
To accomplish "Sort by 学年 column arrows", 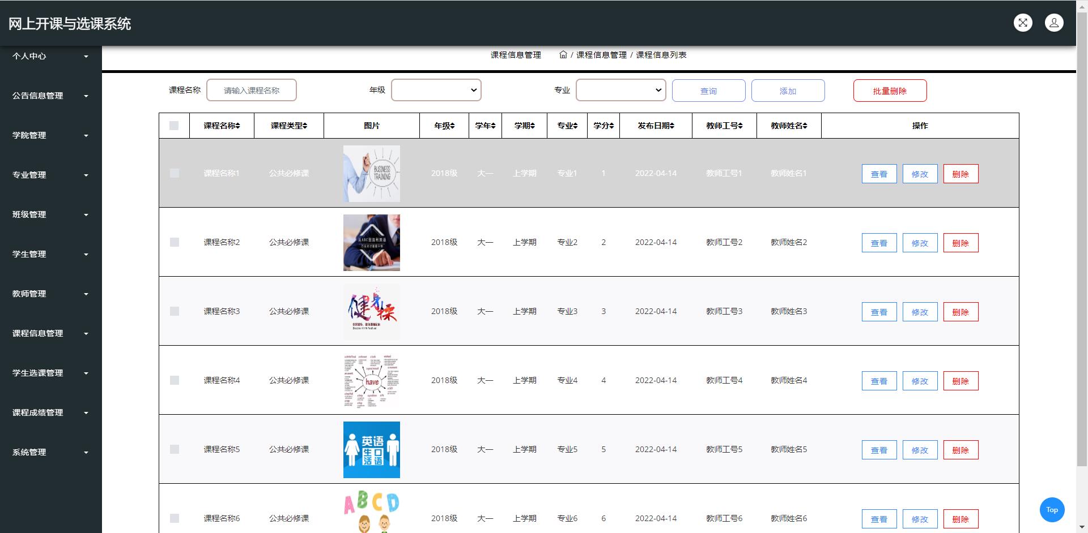I will pyautogui.click(x=493, y=126).
